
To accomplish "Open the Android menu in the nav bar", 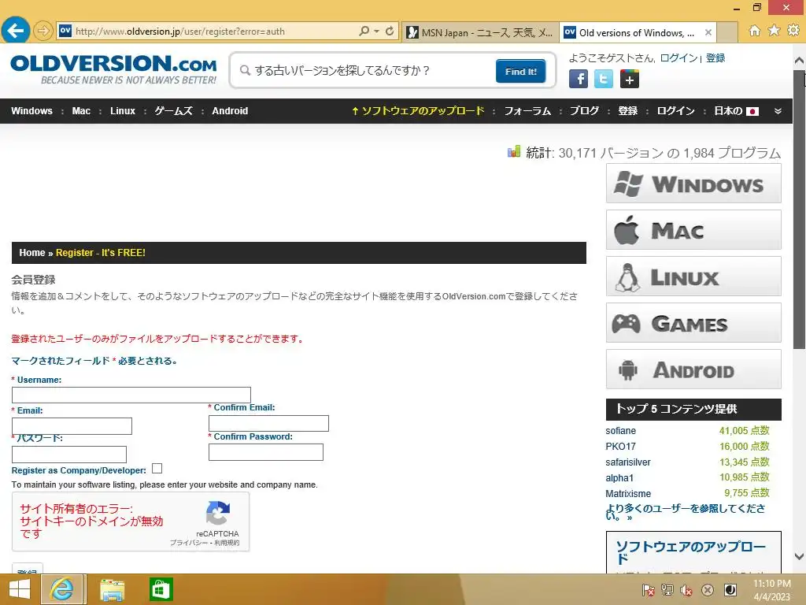I will pos(230,110).
